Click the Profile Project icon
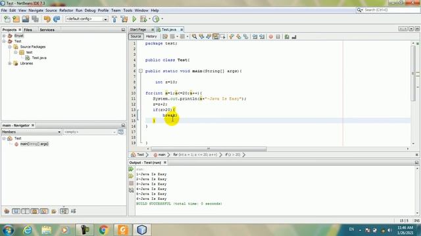The width and height of the screenshot is (421, 236). coord(156,19)
